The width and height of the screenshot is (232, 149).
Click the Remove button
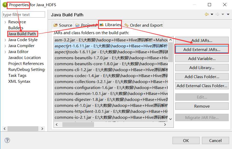click(202, 106)
